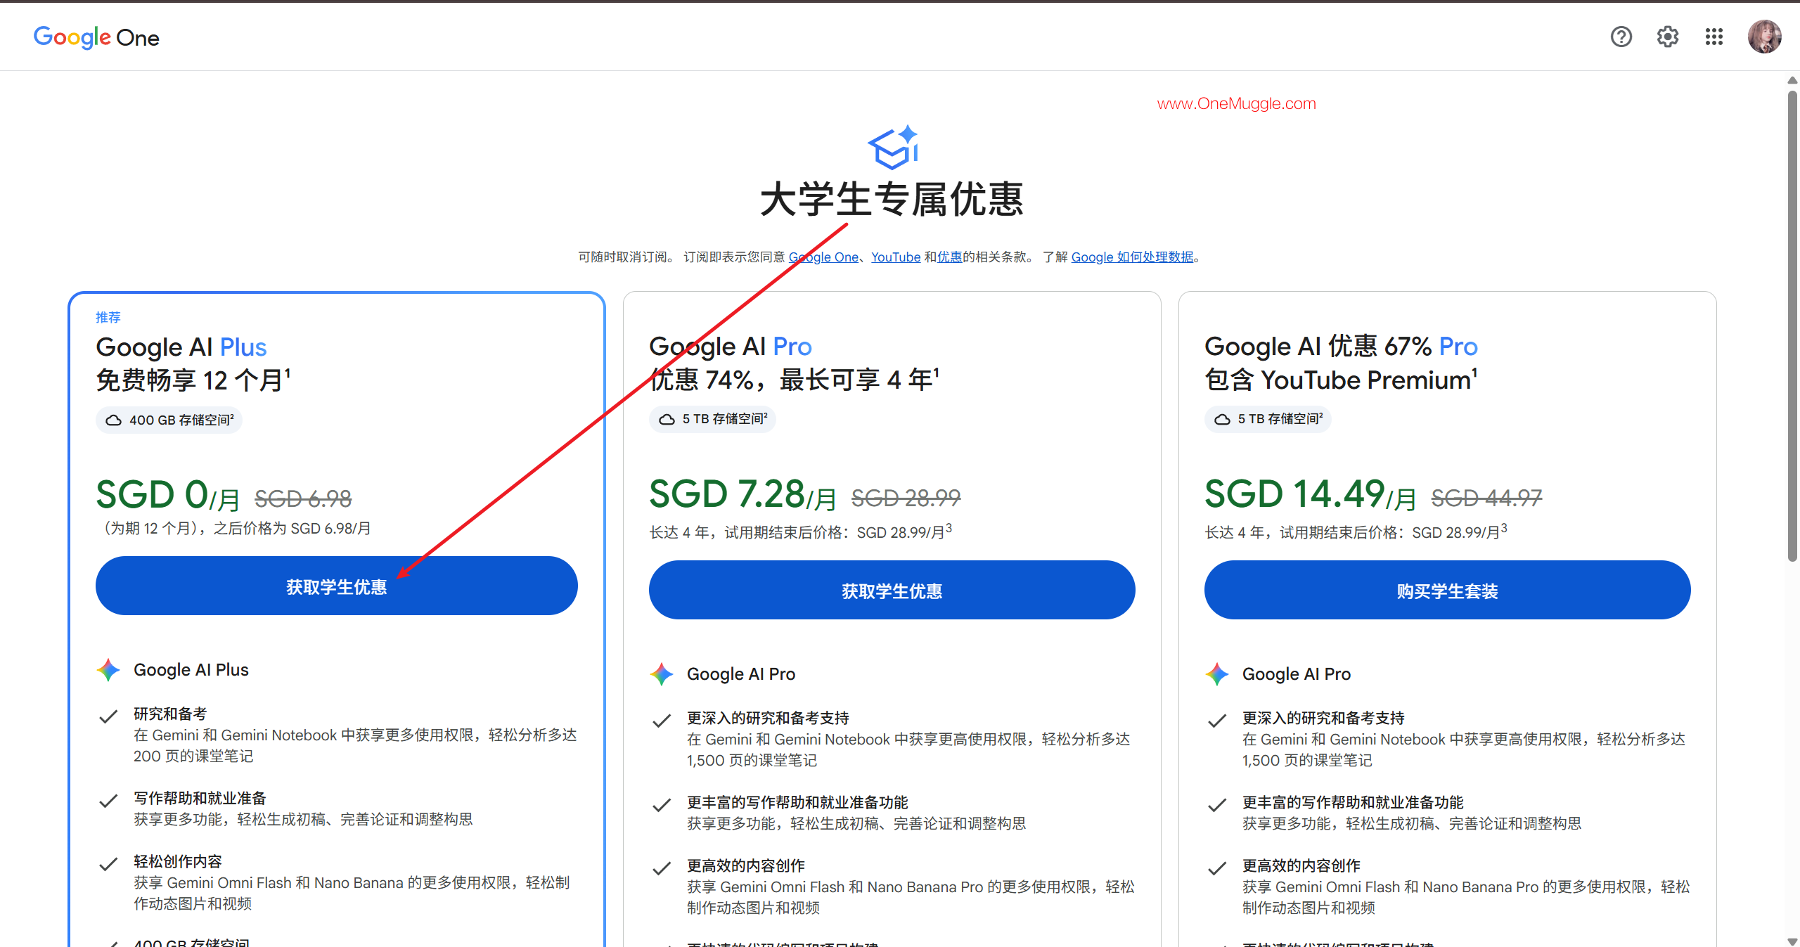This screenshot has width=1800, height=947.
Task: Click the 包含 YouTube Premium title
Action: [x=1341, y=380]
